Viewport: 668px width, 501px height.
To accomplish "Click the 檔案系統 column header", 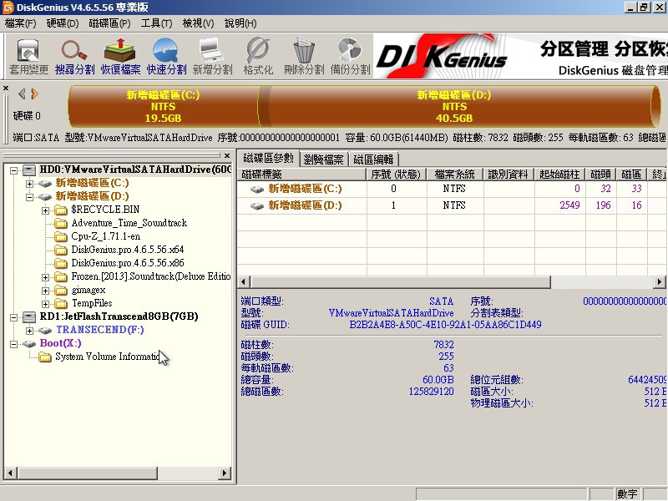I will (x=455, y=174).
